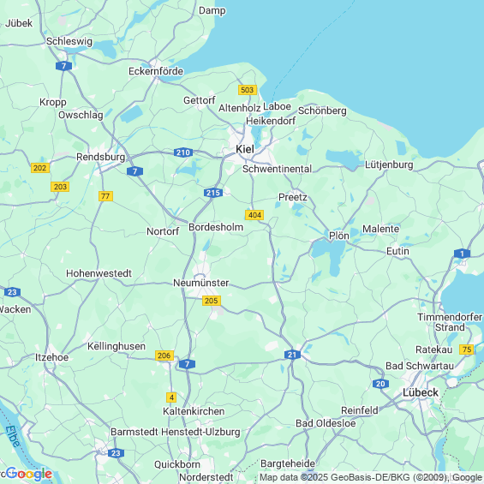This screenshot has height=484, width=484.
Task: Click the A 20 highway shield near Lübeck
Action: [380, 384]
